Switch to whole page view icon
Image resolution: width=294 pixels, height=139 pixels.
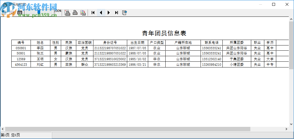(4, 12)
